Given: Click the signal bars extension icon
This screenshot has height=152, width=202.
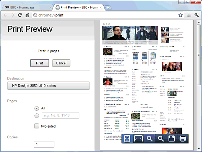Looking at the screenshot, I should pos(189,15).
